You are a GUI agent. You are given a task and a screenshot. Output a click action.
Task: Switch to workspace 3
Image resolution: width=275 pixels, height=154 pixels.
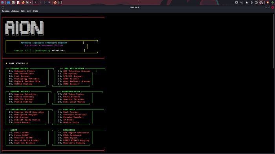(x=44, y=2)
